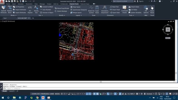Expand the Text panel dropdown

click(41, 15)
